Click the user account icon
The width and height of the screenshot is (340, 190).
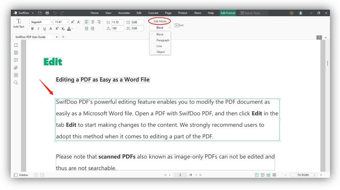[x=300, y=13]
